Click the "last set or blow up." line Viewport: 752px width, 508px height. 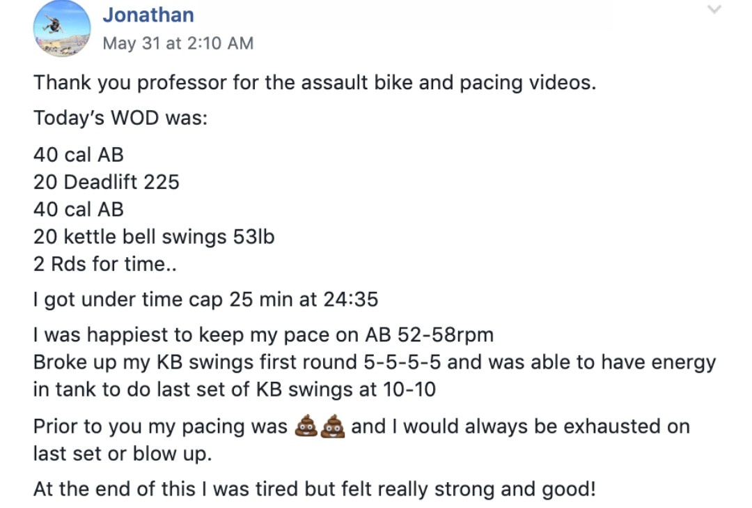(122, 454)
